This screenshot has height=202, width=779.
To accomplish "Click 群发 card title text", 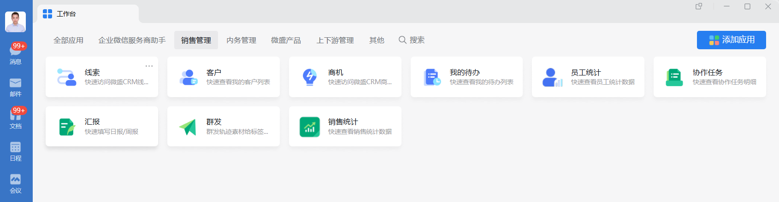I will [x=214, y=121].
